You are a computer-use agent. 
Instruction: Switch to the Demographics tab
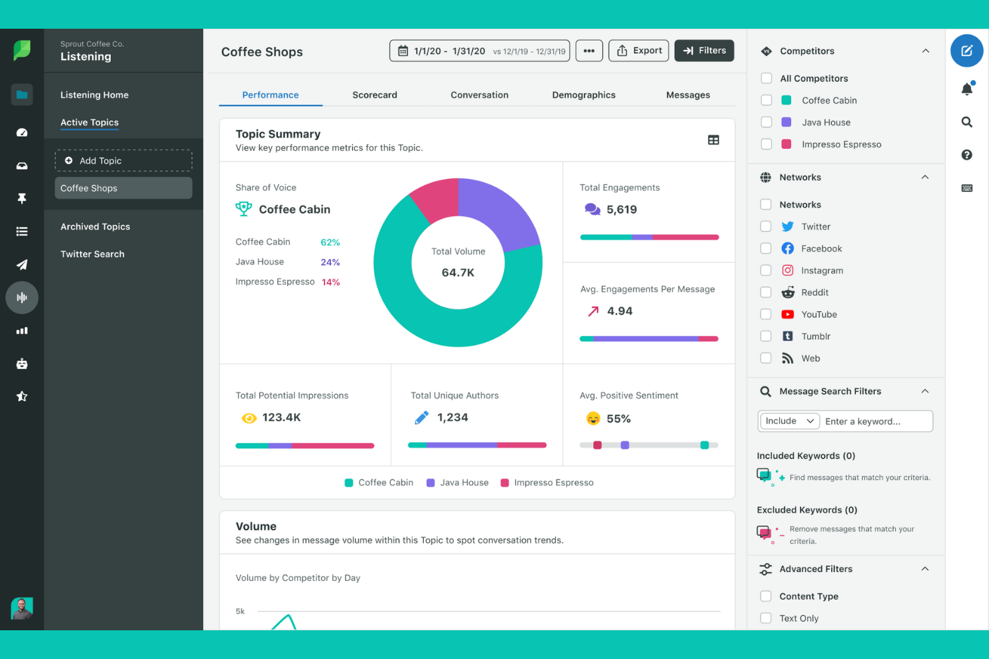coord(583,94)
